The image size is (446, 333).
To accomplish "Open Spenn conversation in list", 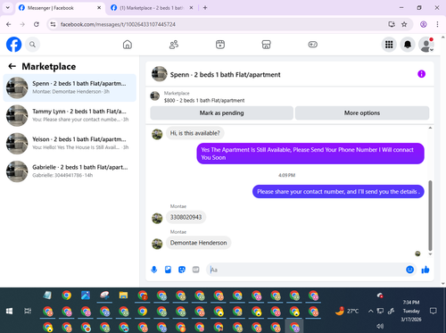I will point(70,87).
